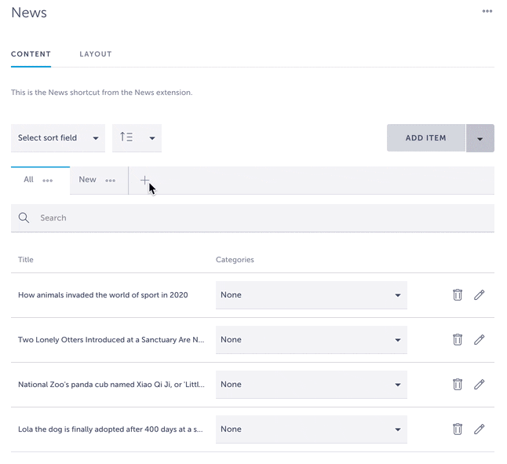Screen dimensions: 507x464
Task: Open the All tab ellipsis options
Action: (48, 181)
